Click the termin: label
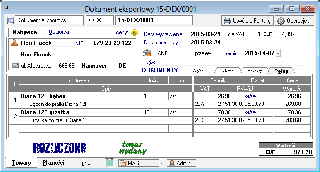The image size is (320, 172). (x=231, y=54)
